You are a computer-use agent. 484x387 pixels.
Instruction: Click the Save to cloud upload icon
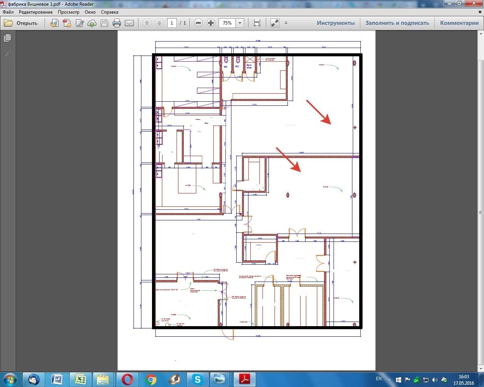(92, 23)
